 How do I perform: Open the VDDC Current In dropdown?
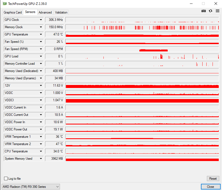(x=41, y=107)
